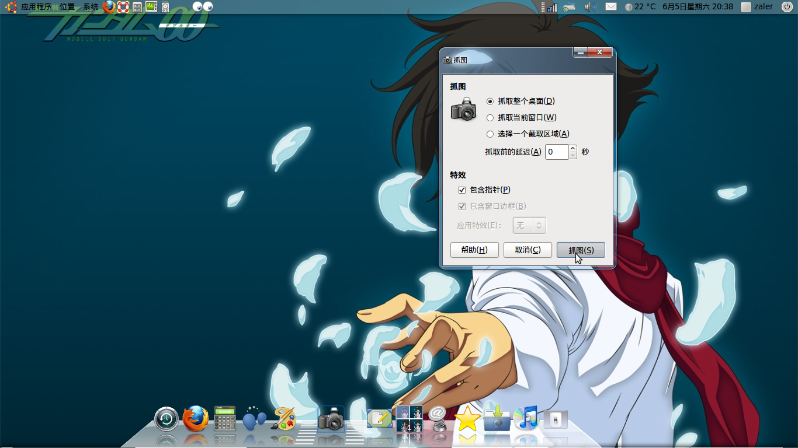
Task: Open the music note CD icon in dock
Action: pos(526,418)
